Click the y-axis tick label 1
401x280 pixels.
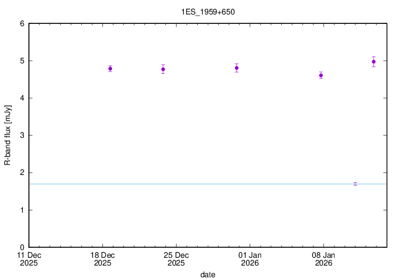click(x=22, y=210)
